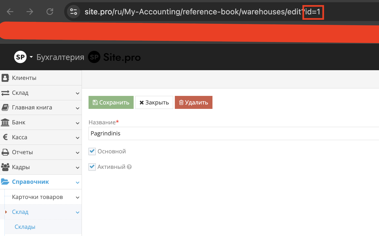Click the browser reload icon
379x236 pixels.
click(50, 12)
